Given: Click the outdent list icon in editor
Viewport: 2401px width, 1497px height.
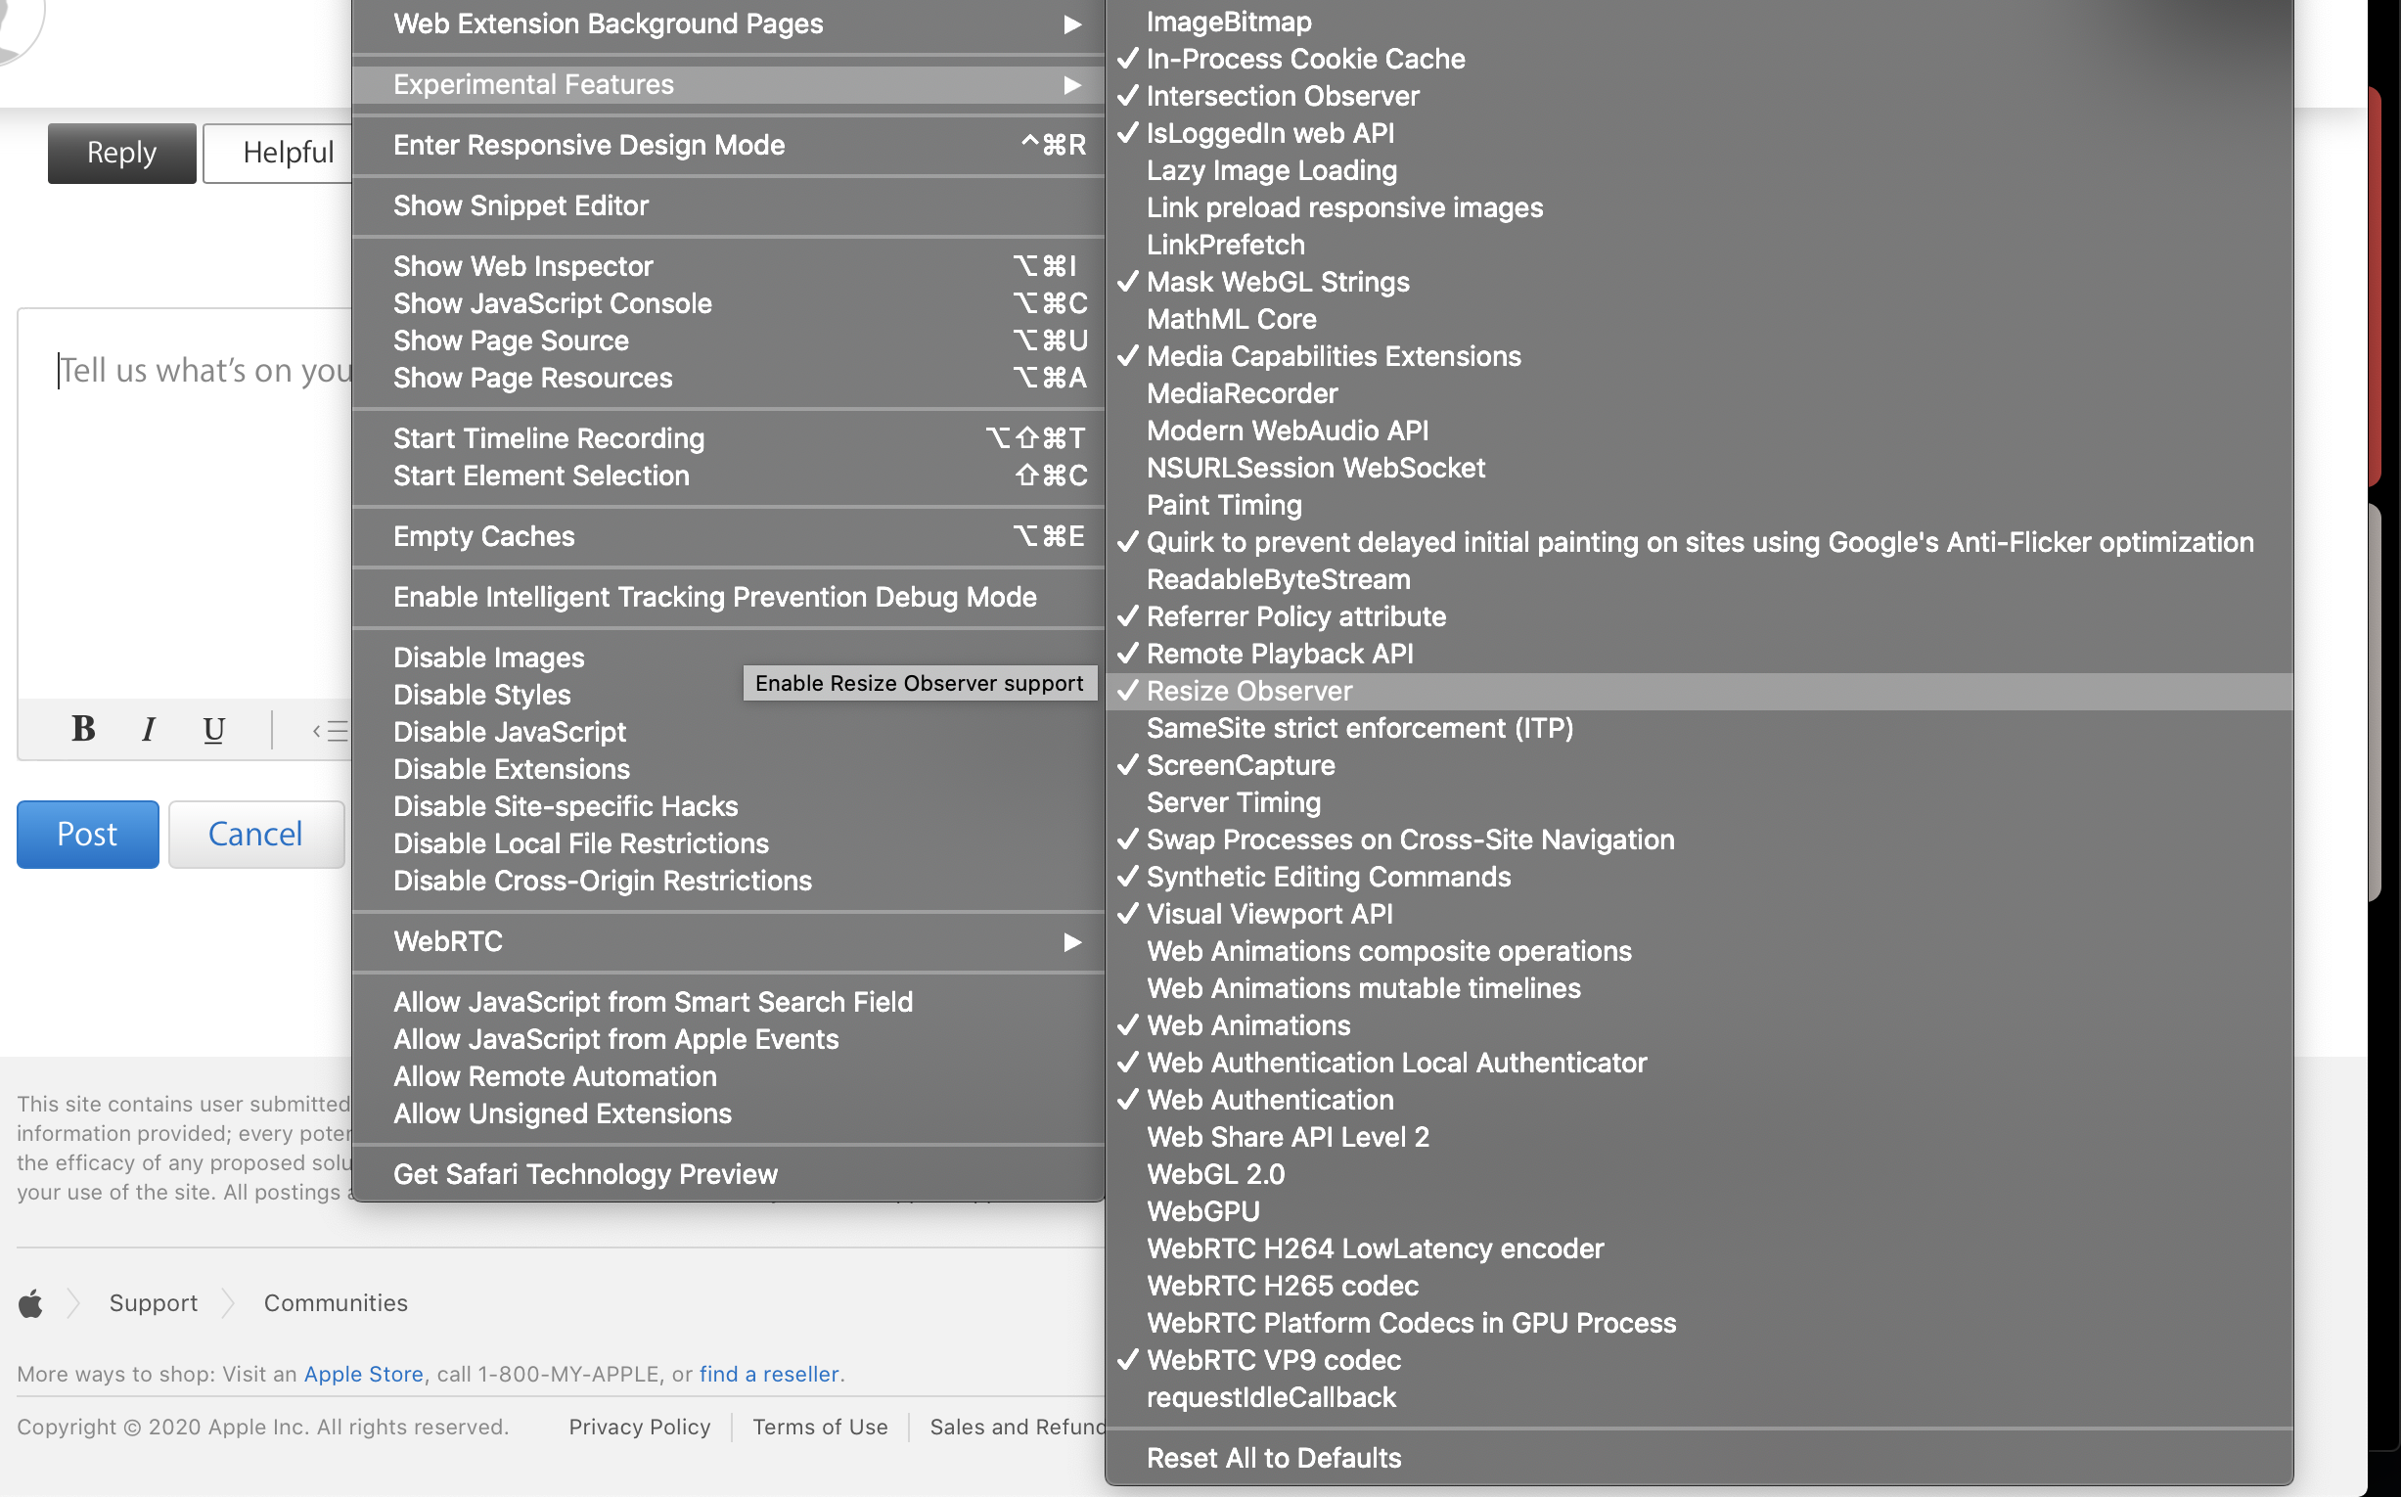Looking at the screenshot, I should [331, 731].
